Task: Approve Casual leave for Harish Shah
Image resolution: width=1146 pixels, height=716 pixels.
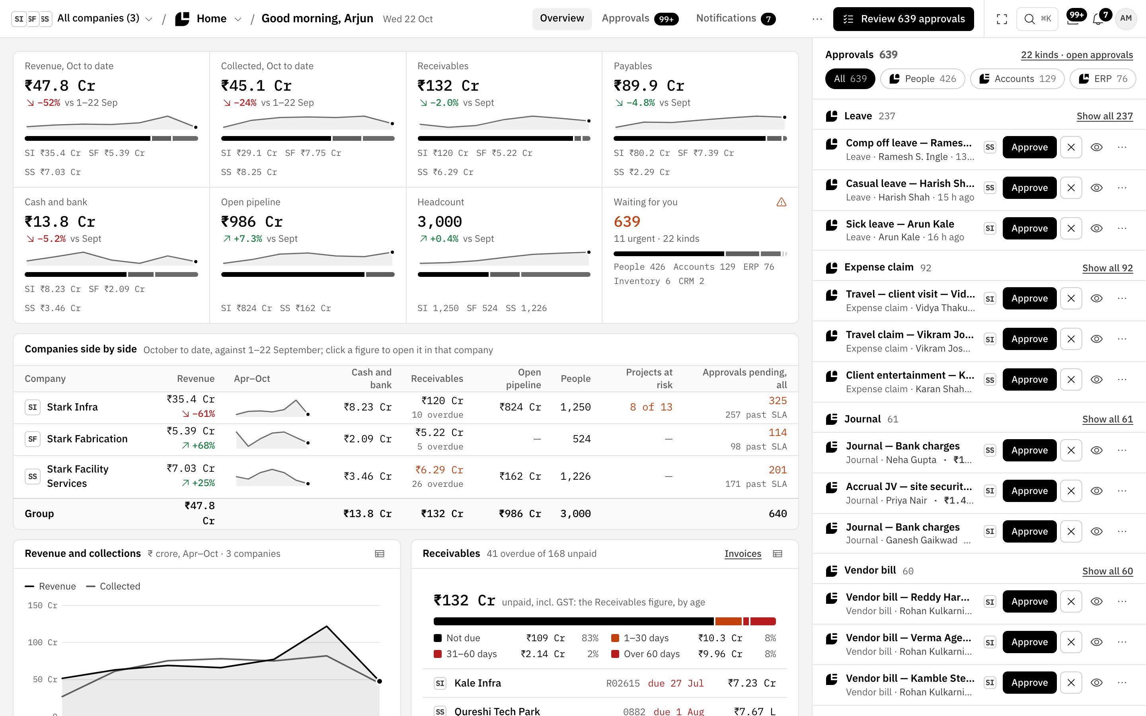Action: [1029, 188]
